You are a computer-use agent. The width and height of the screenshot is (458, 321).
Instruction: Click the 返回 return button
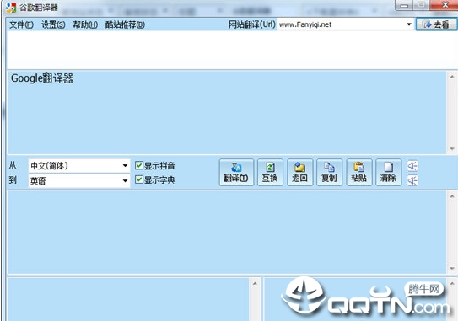pos(300,172)
